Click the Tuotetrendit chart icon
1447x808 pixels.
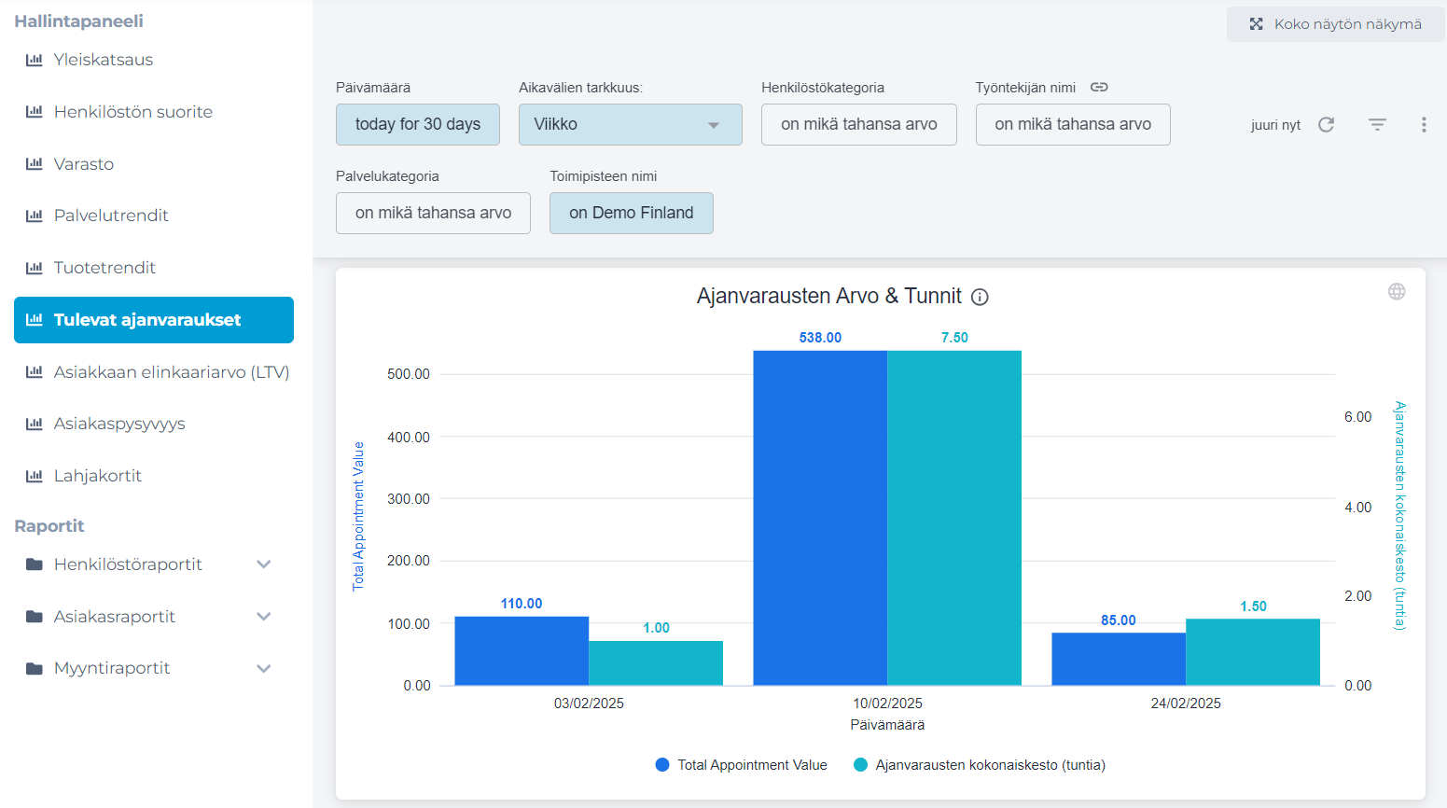click(35, 268)
